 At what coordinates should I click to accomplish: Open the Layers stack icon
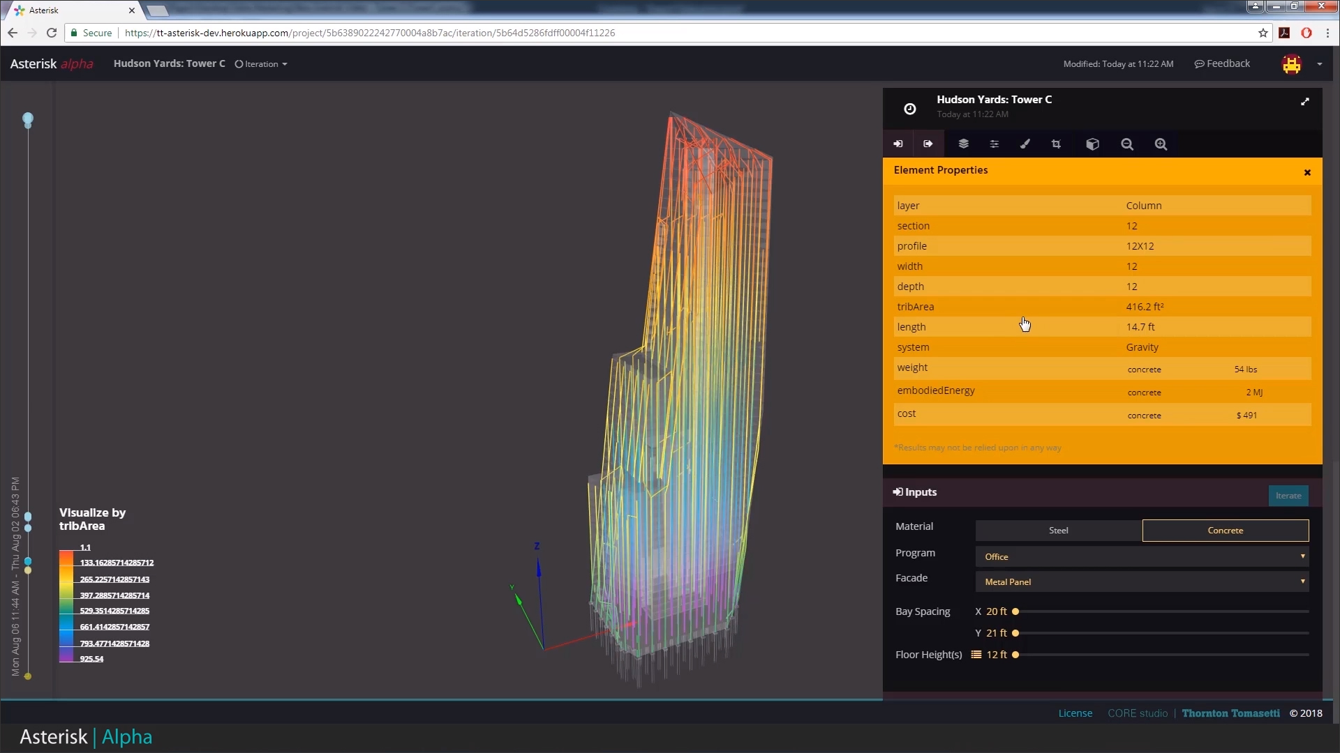coord(963,144)
